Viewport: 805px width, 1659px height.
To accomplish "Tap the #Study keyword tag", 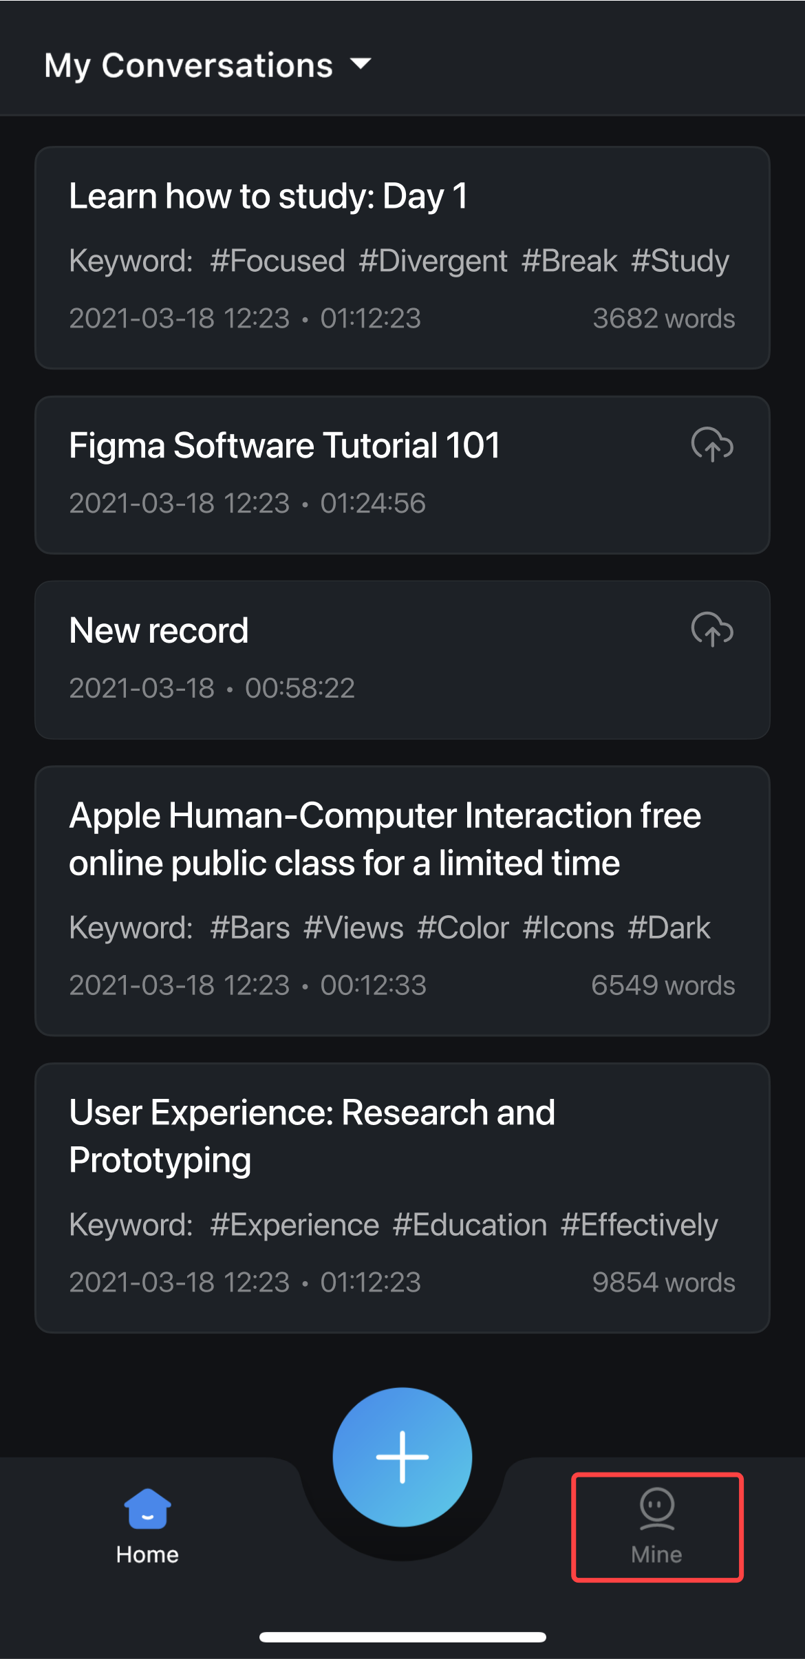I will tap(680, 261).
